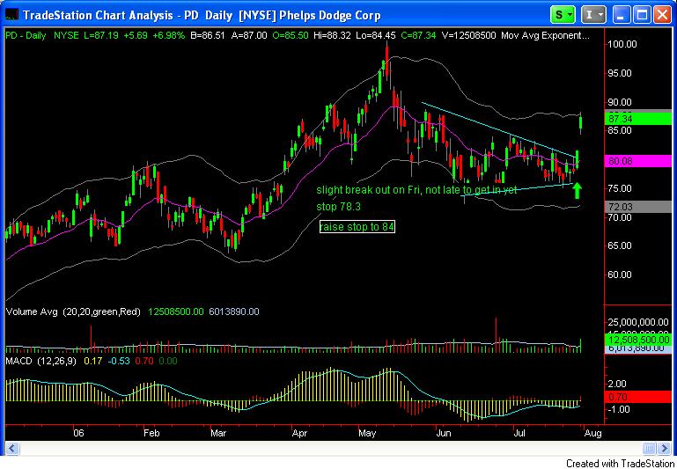The image size is (677, 469).
Task: Click the TradeStation window icon in title bar
Action: pos(10,16)
